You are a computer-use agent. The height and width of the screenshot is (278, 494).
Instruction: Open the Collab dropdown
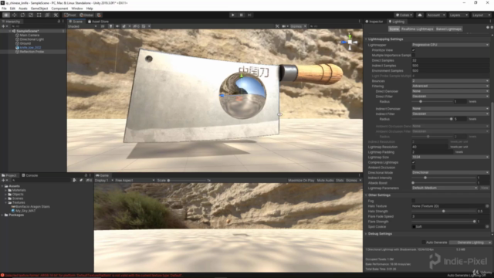click(404, 15)
